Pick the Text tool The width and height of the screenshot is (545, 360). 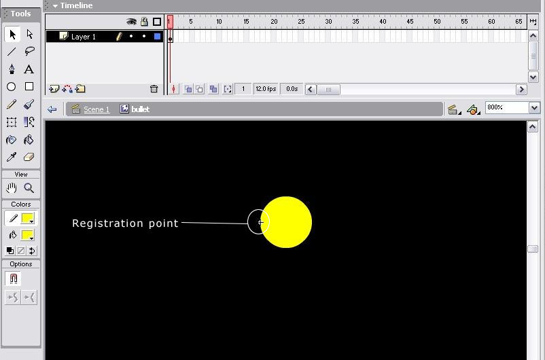29,69
